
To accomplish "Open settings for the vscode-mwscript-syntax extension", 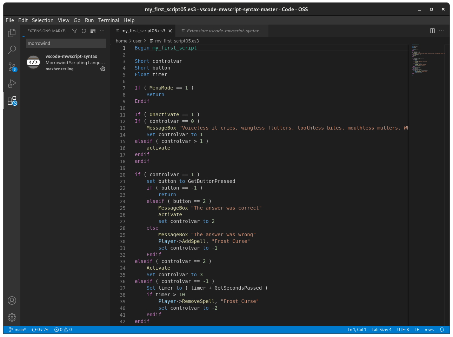I will [x=103, y=69].
